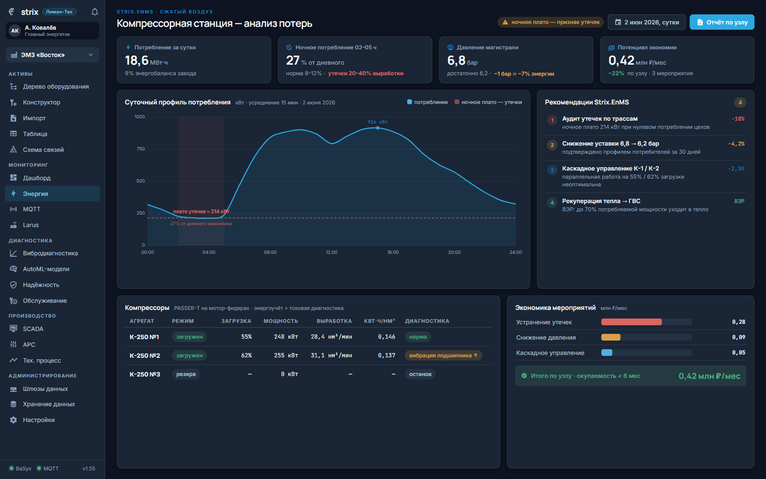This screenshot has height=479, width=766.
Task: Click ночное плато — признак утечек alert badge
Action: [x=551, y=22]
